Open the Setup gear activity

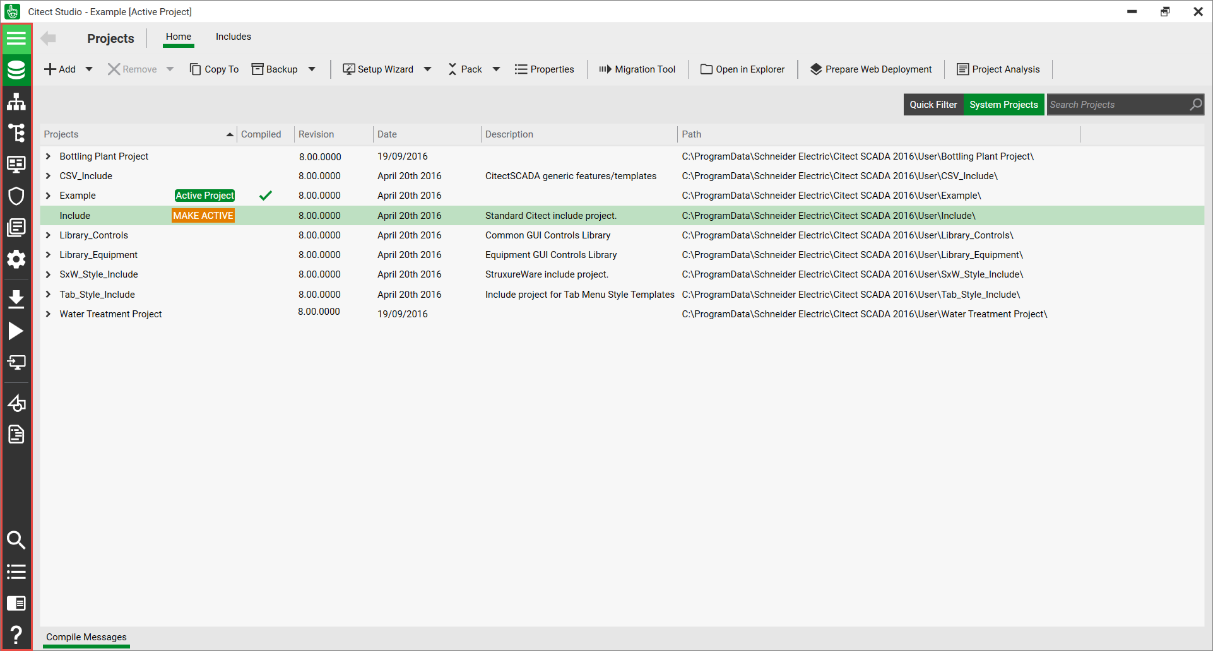[16, 259]
